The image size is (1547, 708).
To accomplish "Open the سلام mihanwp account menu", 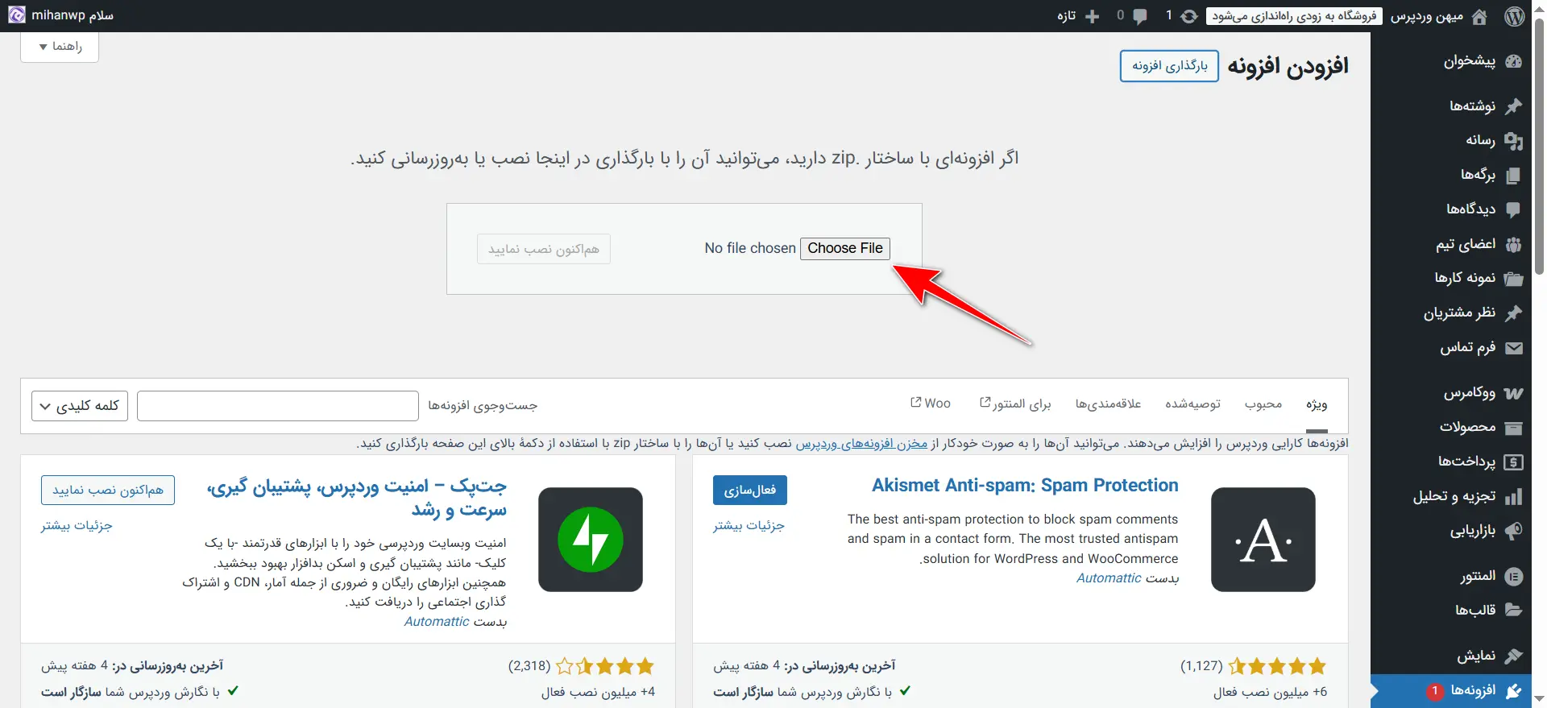I will [61, 15].
